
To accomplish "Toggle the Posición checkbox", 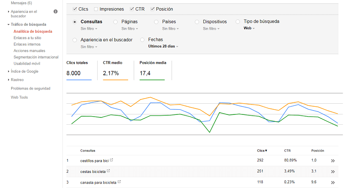I will (153, 9).
